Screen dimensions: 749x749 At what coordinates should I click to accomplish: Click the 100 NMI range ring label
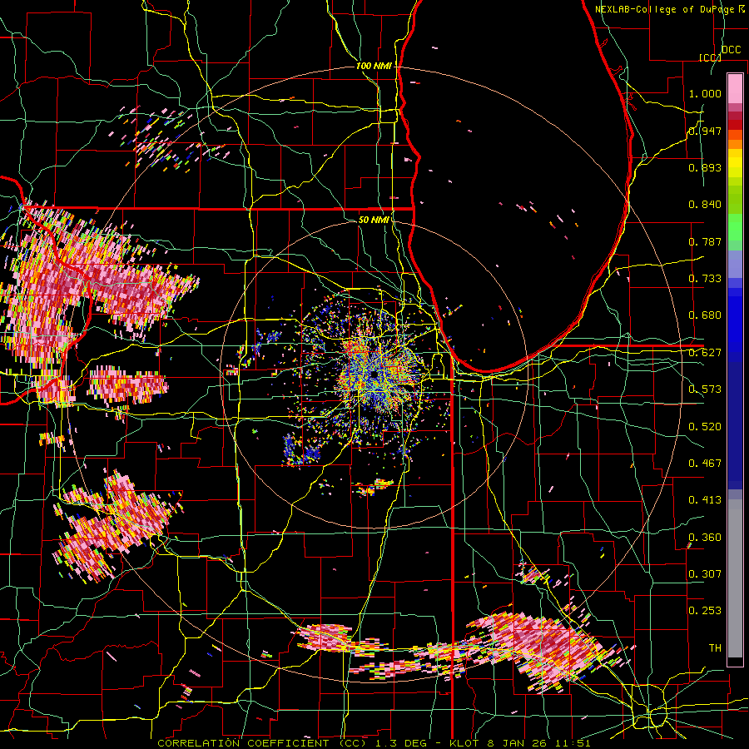(x=373, y=66)
